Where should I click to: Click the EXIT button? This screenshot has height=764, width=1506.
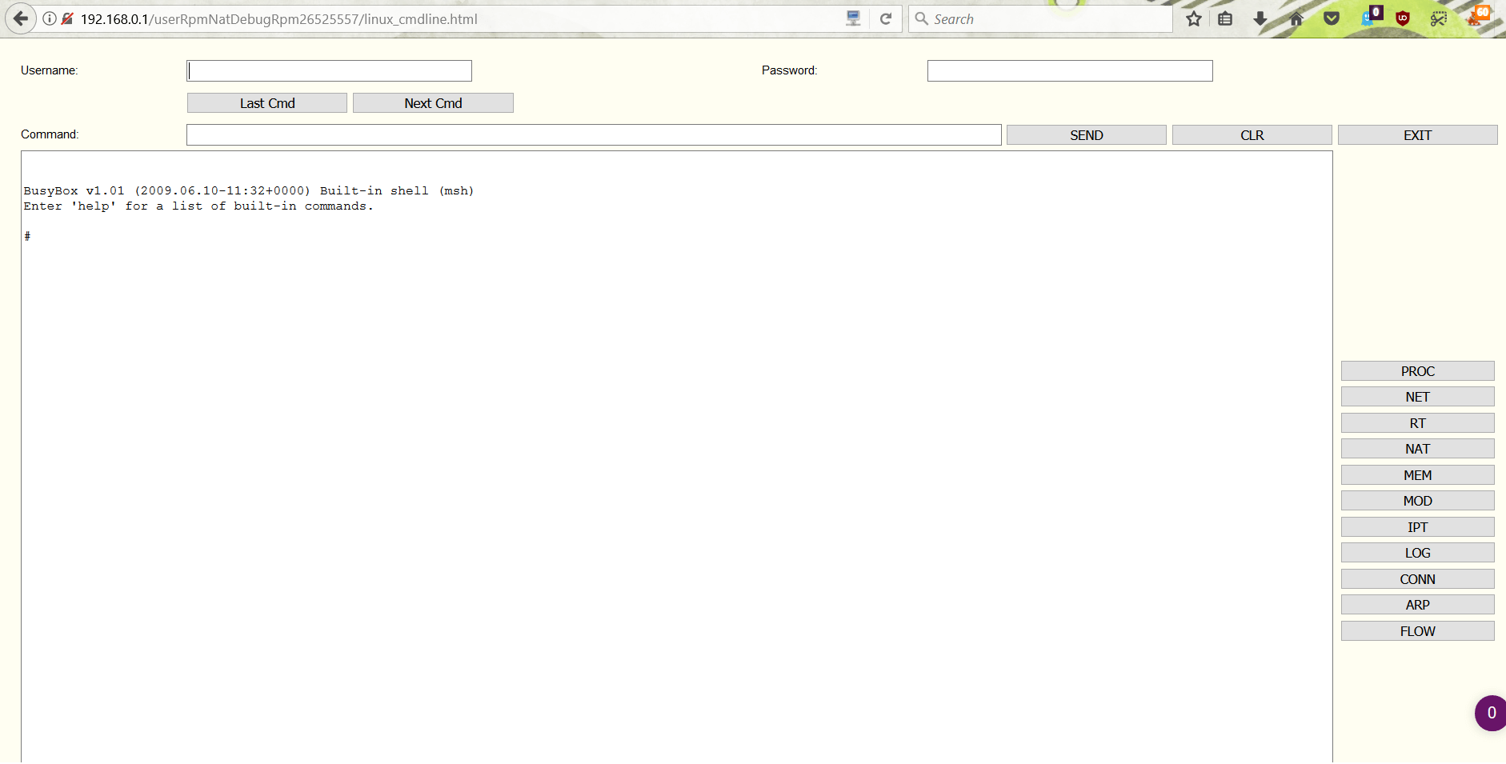coord(1418,135)
